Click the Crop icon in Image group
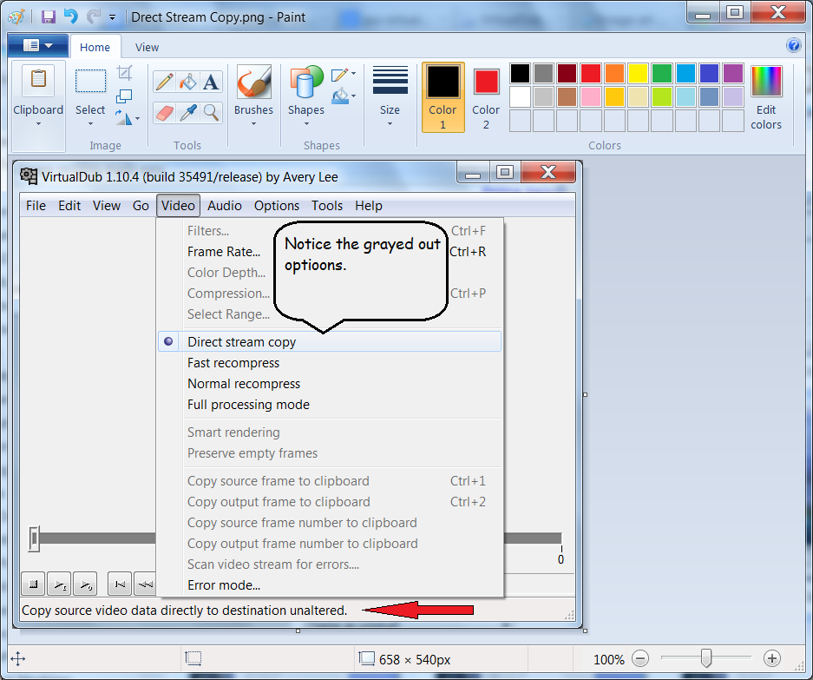Viewport: 813px width, 680px height. click(x=124, y=73)
